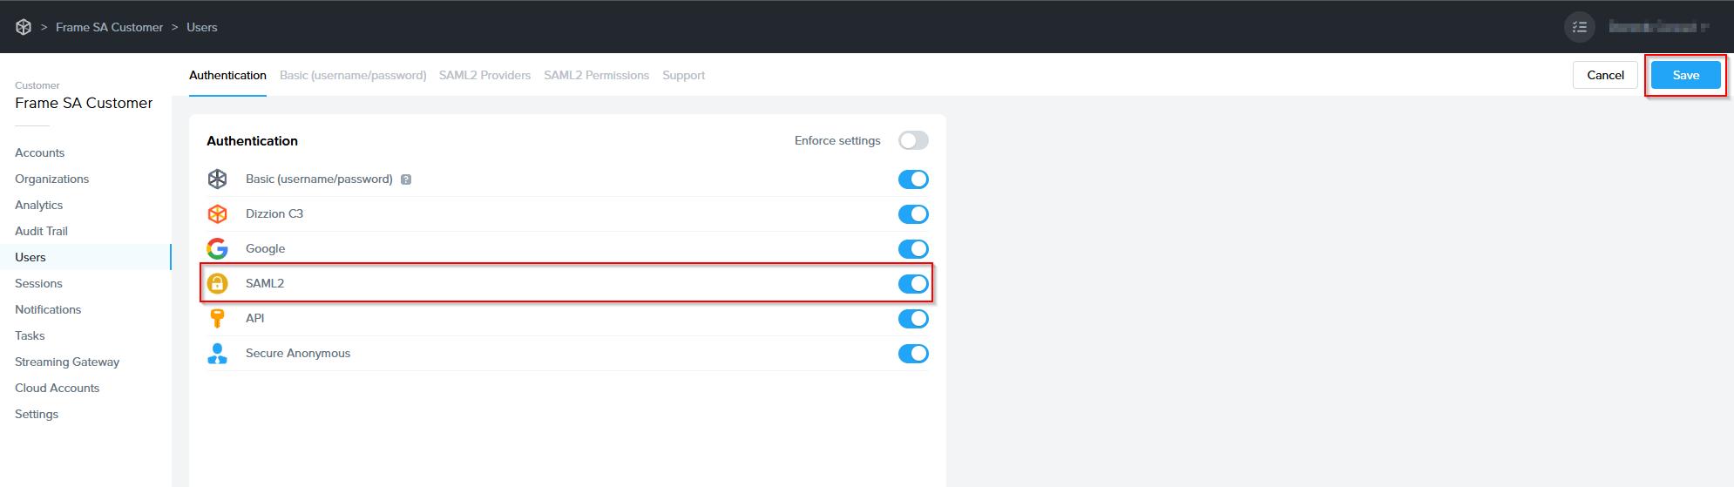Open Audit Trail in the sidebar

41,231
